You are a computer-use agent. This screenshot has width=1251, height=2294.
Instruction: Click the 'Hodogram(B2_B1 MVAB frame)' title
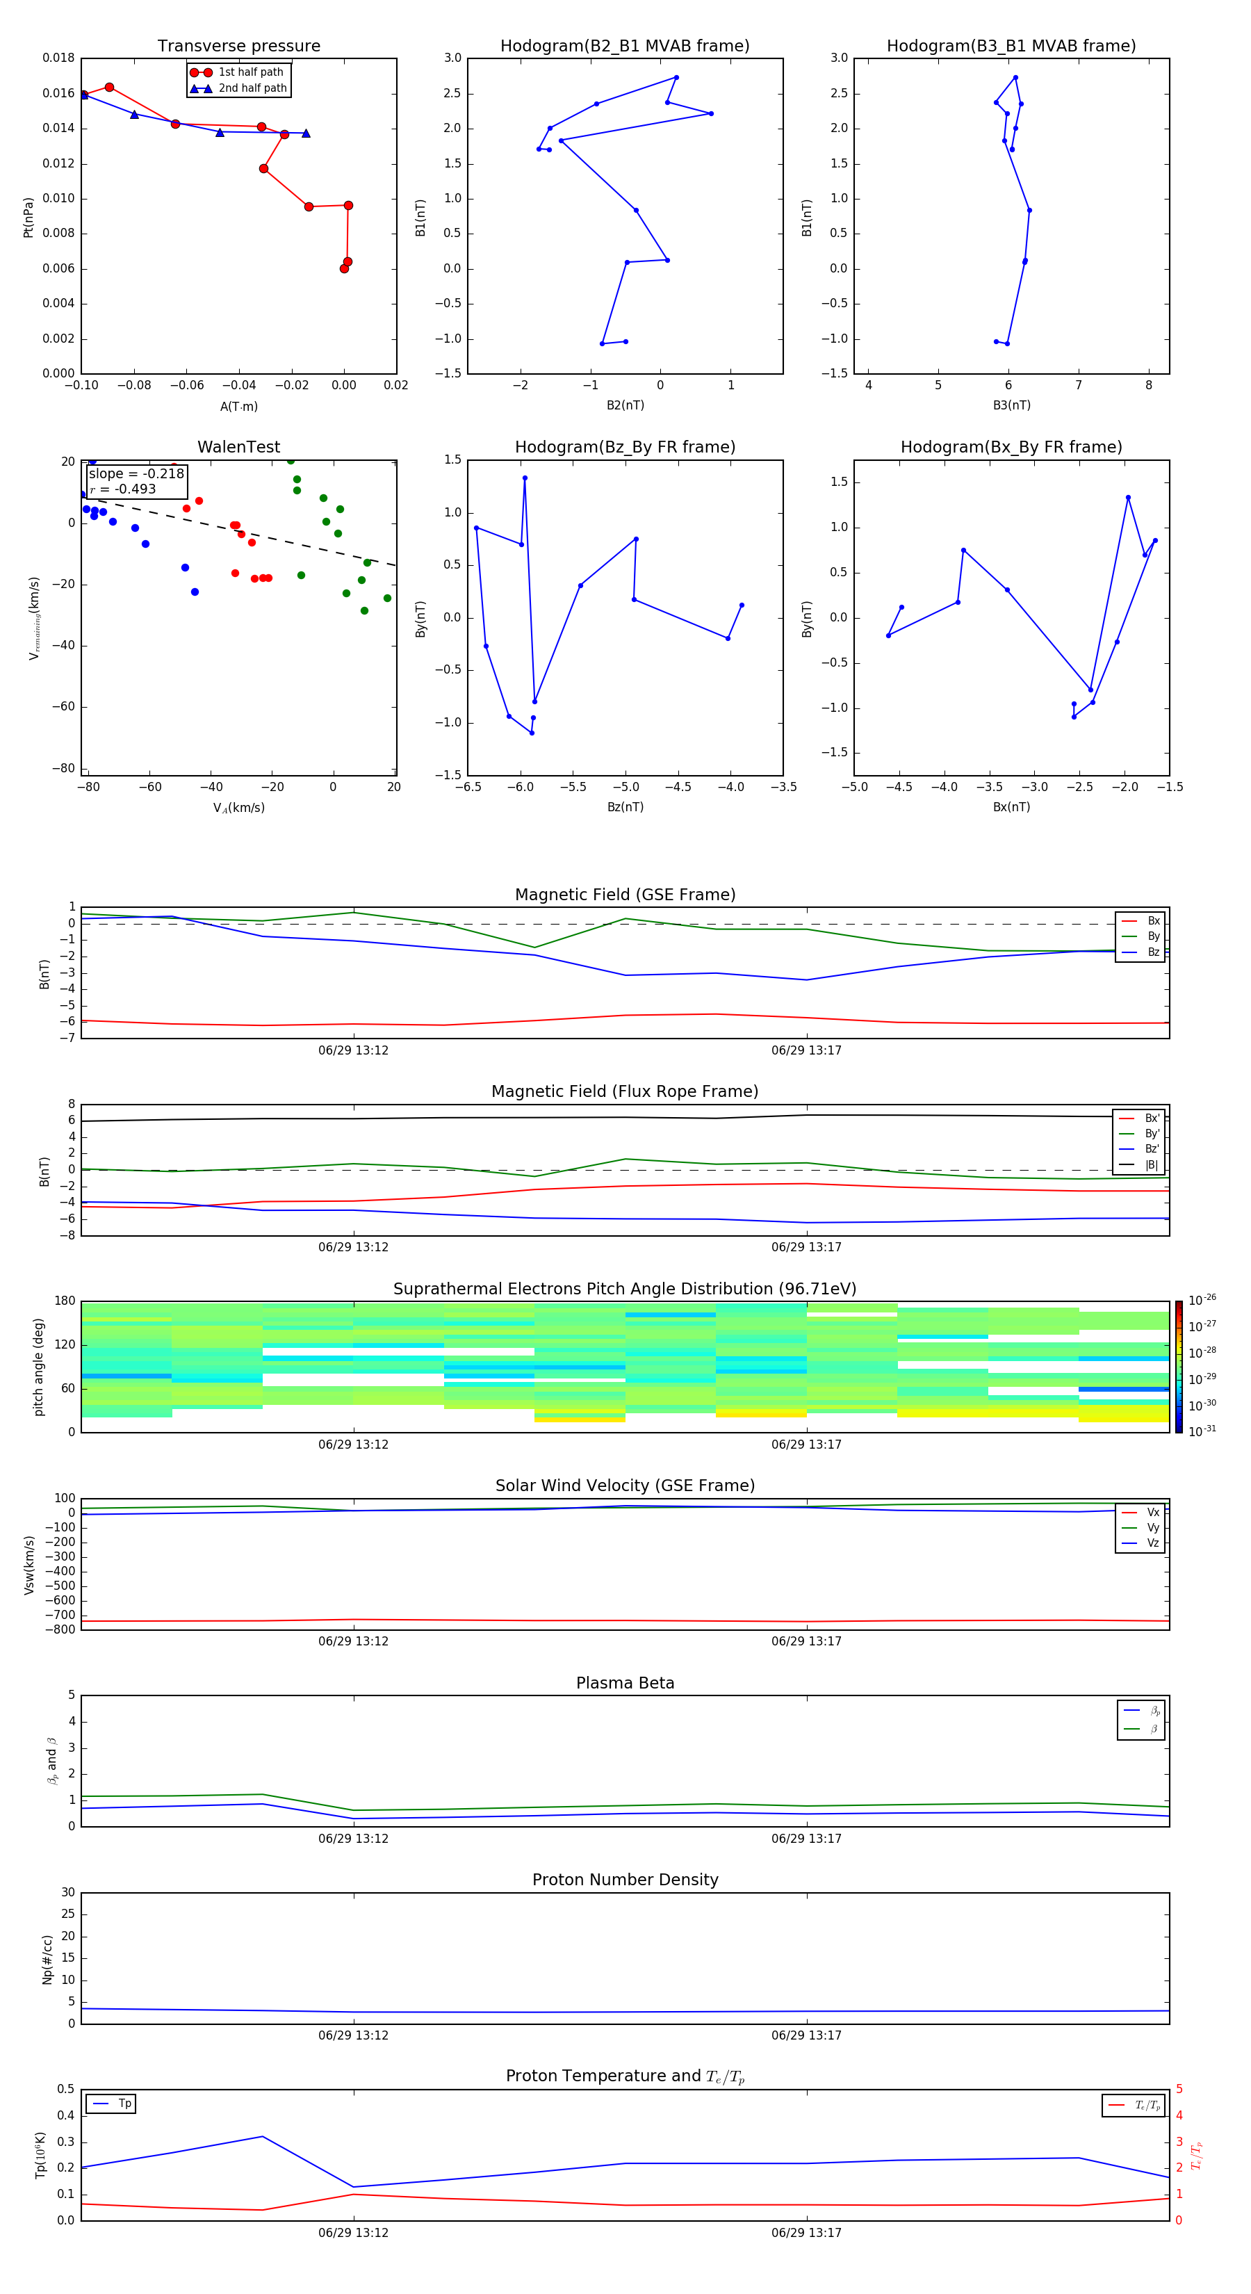pyautogui.click(x=625, y=47)
